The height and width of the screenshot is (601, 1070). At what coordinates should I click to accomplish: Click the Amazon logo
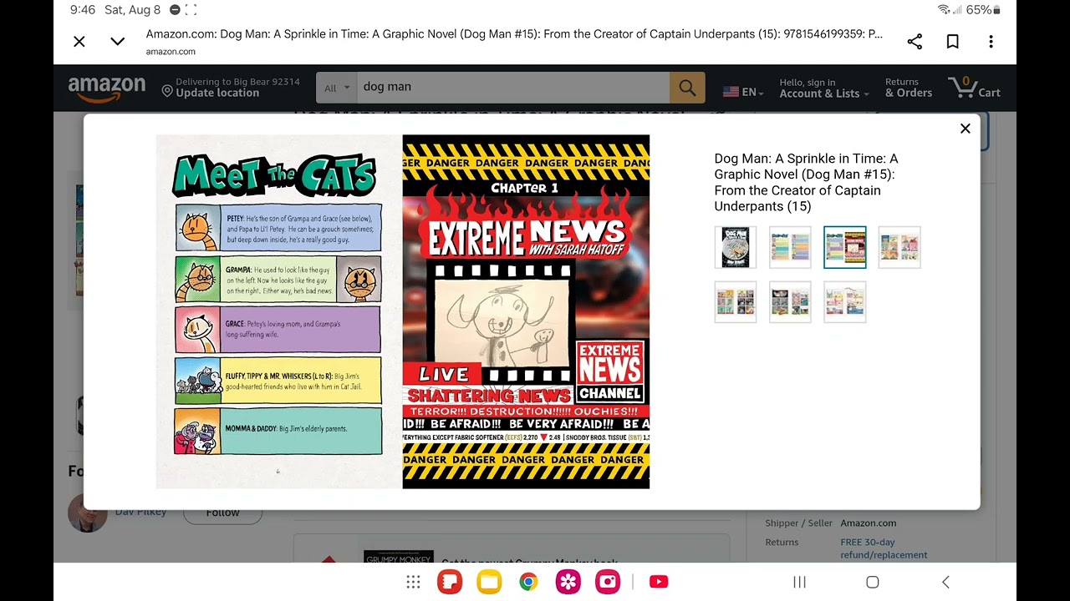point(107,89)
